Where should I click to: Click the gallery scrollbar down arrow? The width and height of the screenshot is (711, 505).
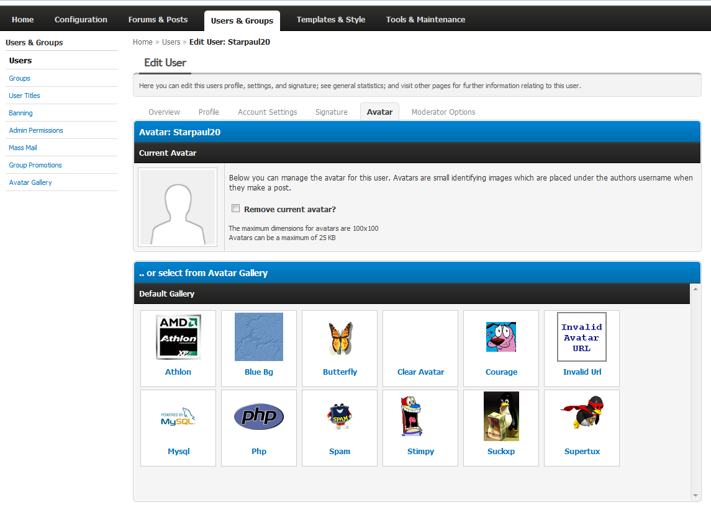(695, 496)
